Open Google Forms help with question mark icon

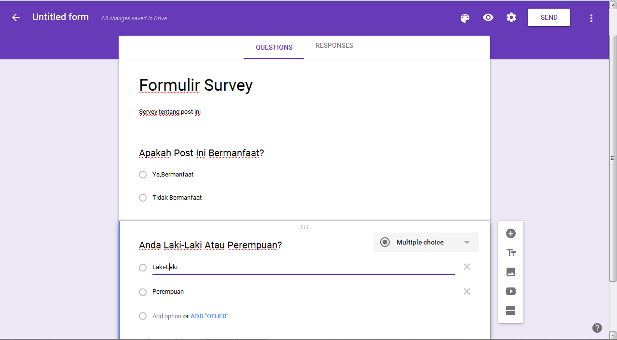[597, 327]
